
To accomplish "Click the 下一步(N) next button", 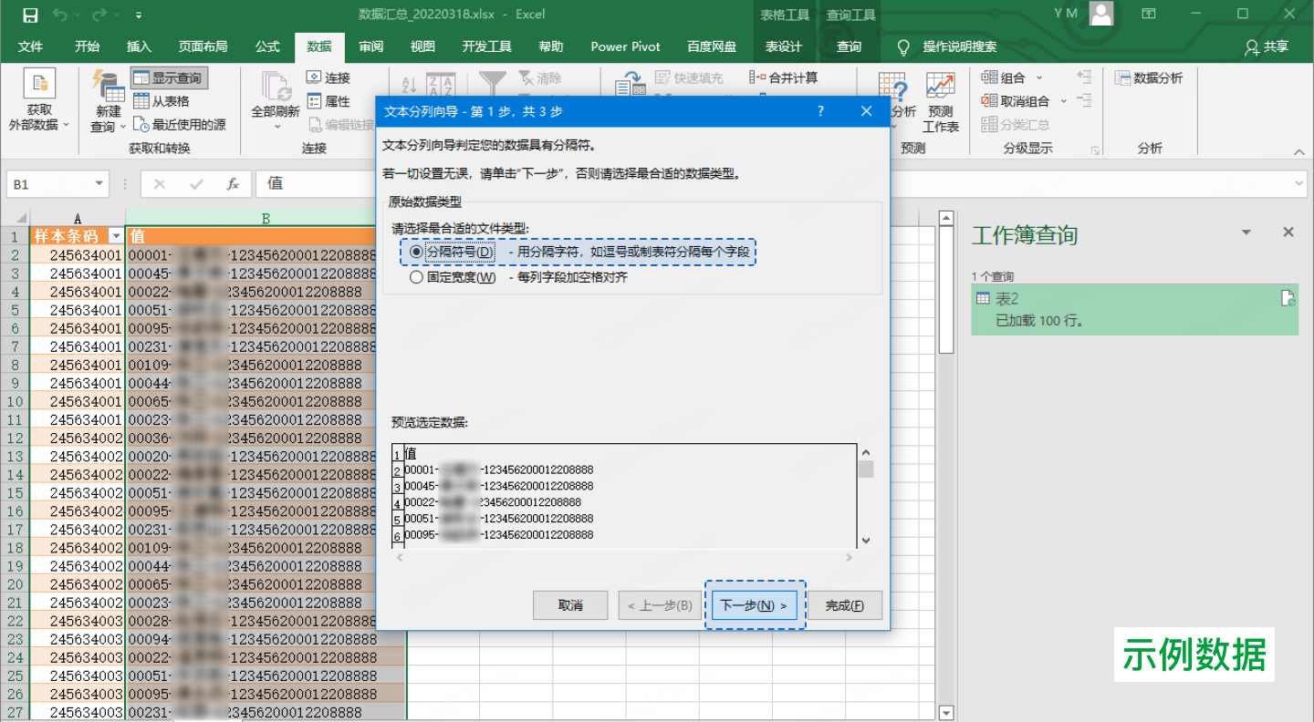I will point(754,605).
